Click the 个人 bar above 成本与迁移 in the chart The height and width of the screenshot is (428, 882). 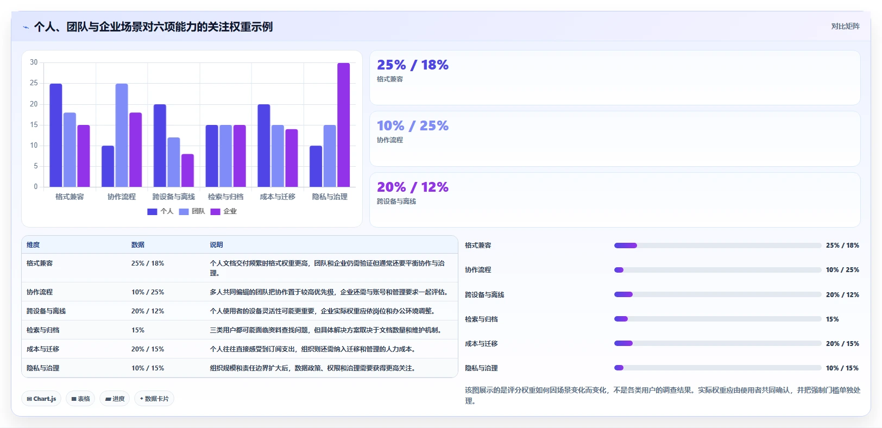pos(264,146)
